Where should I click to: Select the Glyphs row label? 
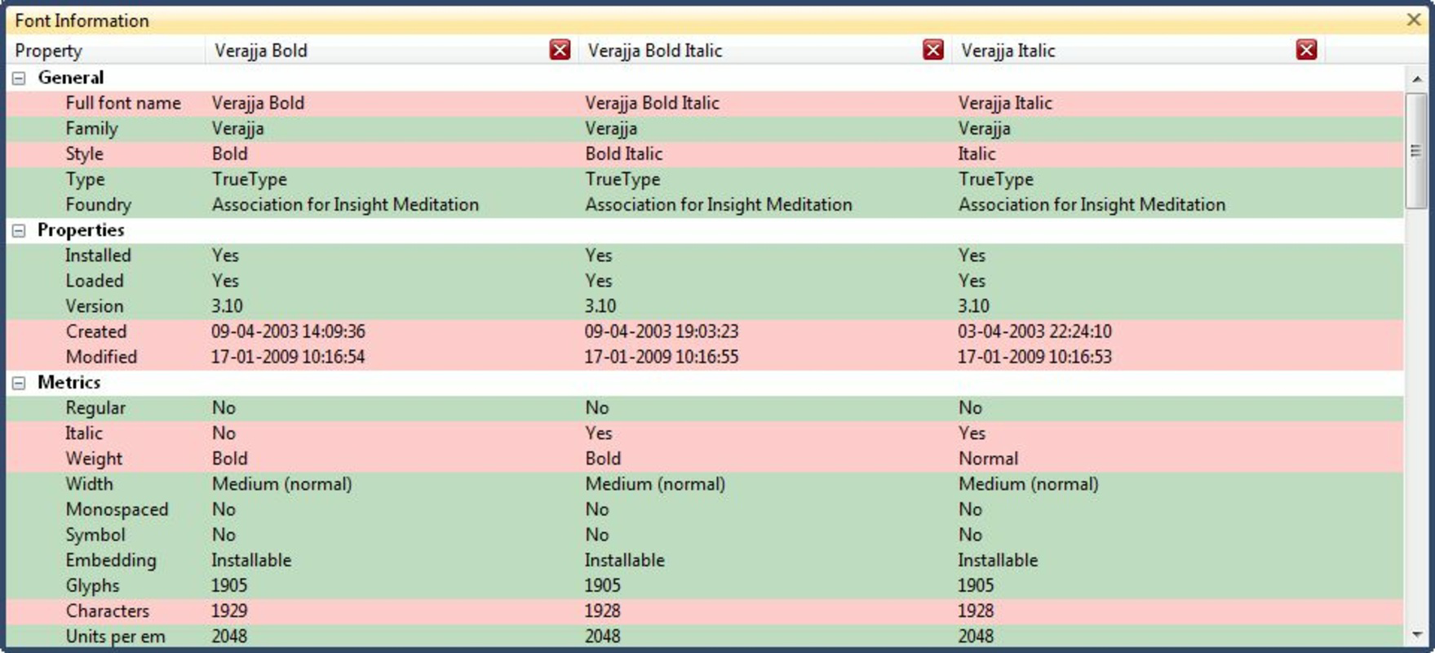tap(92, 585)
